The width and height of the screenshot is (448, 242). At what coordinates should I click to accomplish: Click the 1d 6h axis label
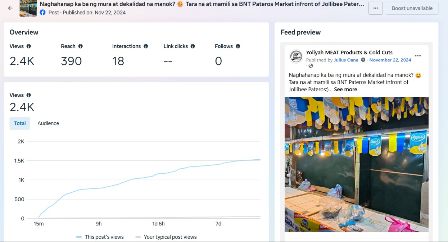point(158,224)
